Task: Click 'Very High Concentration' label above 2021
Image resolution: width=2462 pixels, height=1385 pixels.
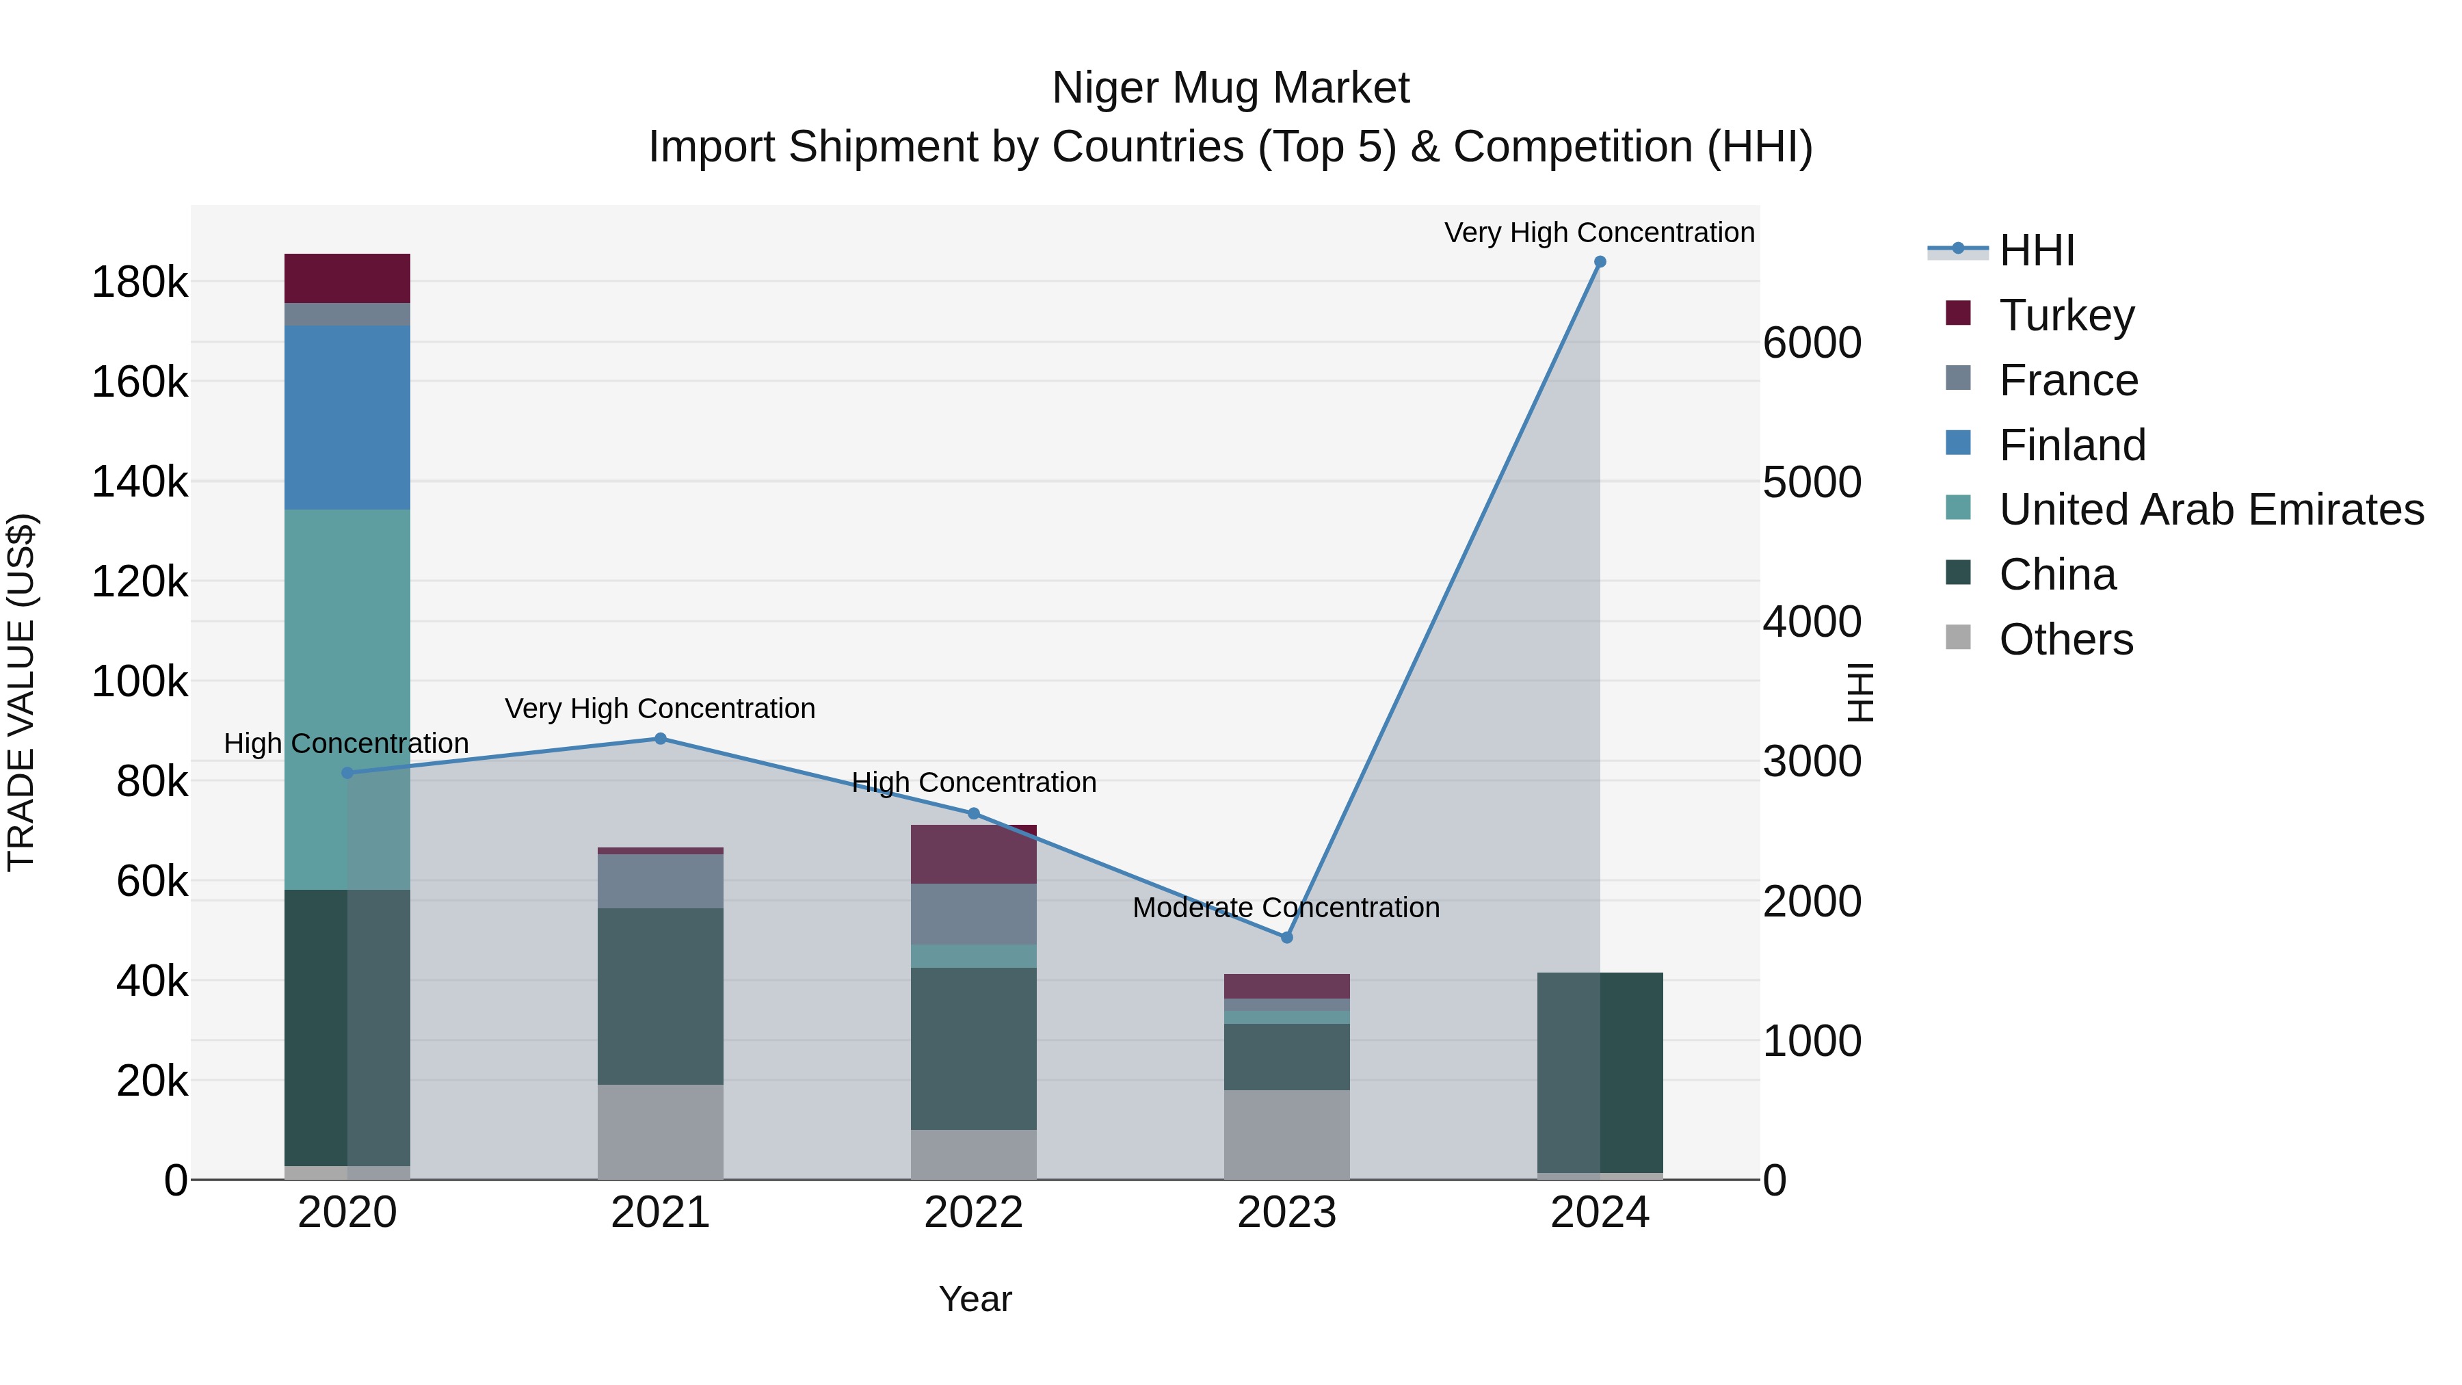Action: pos(661,709)
